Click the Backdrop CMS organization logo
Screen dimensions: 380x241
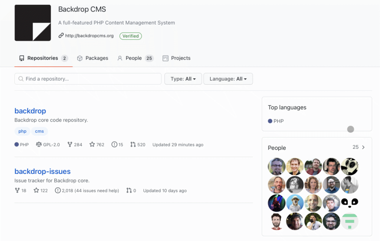point(33,23)
